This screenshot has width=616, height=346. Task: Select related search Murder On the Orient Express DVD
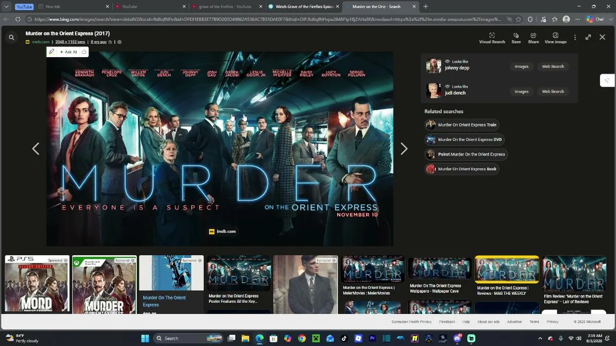tap(464, 139)
